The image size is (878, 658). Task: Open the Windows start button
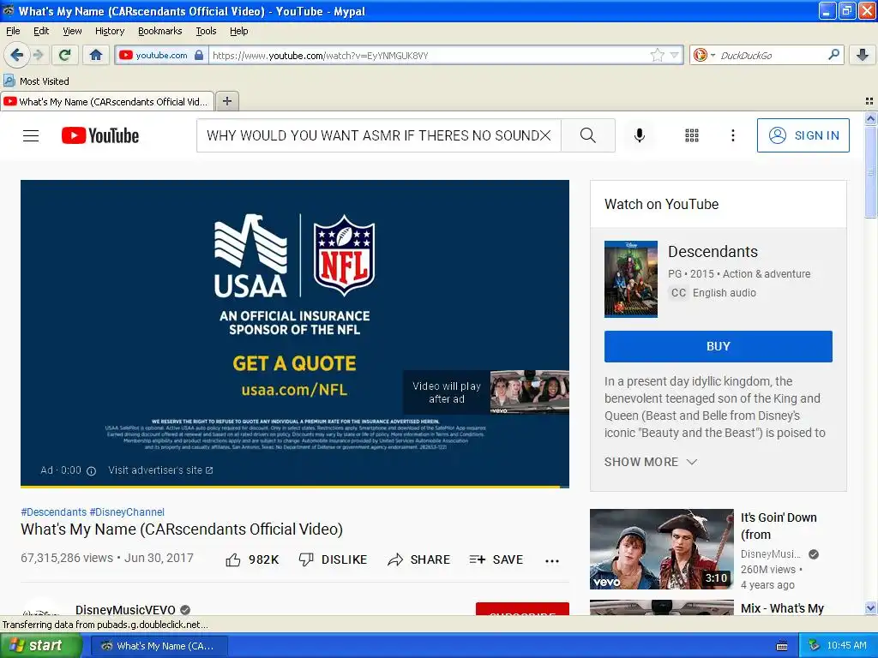[x=40, y=645]
